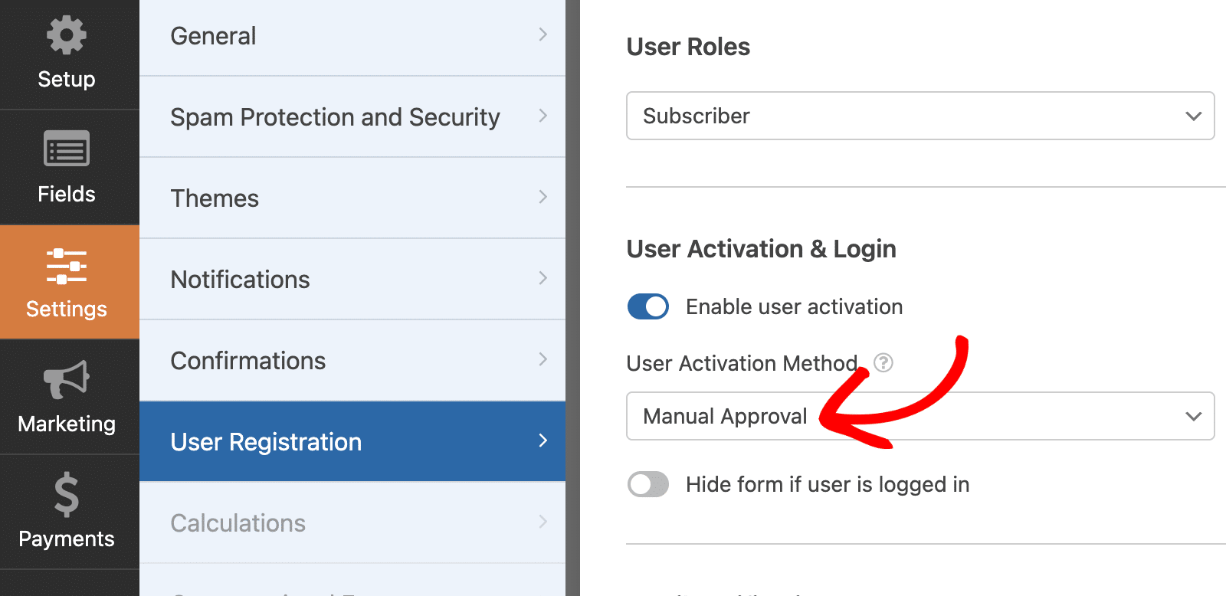1226x596 pixels.
Task: Click the User Activation & Login heading
Action: 761,249
